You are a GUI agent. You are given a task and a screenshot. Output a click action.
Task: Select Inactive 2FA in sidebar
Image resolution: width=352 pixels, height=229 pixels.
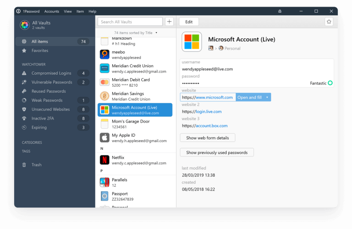55,118
